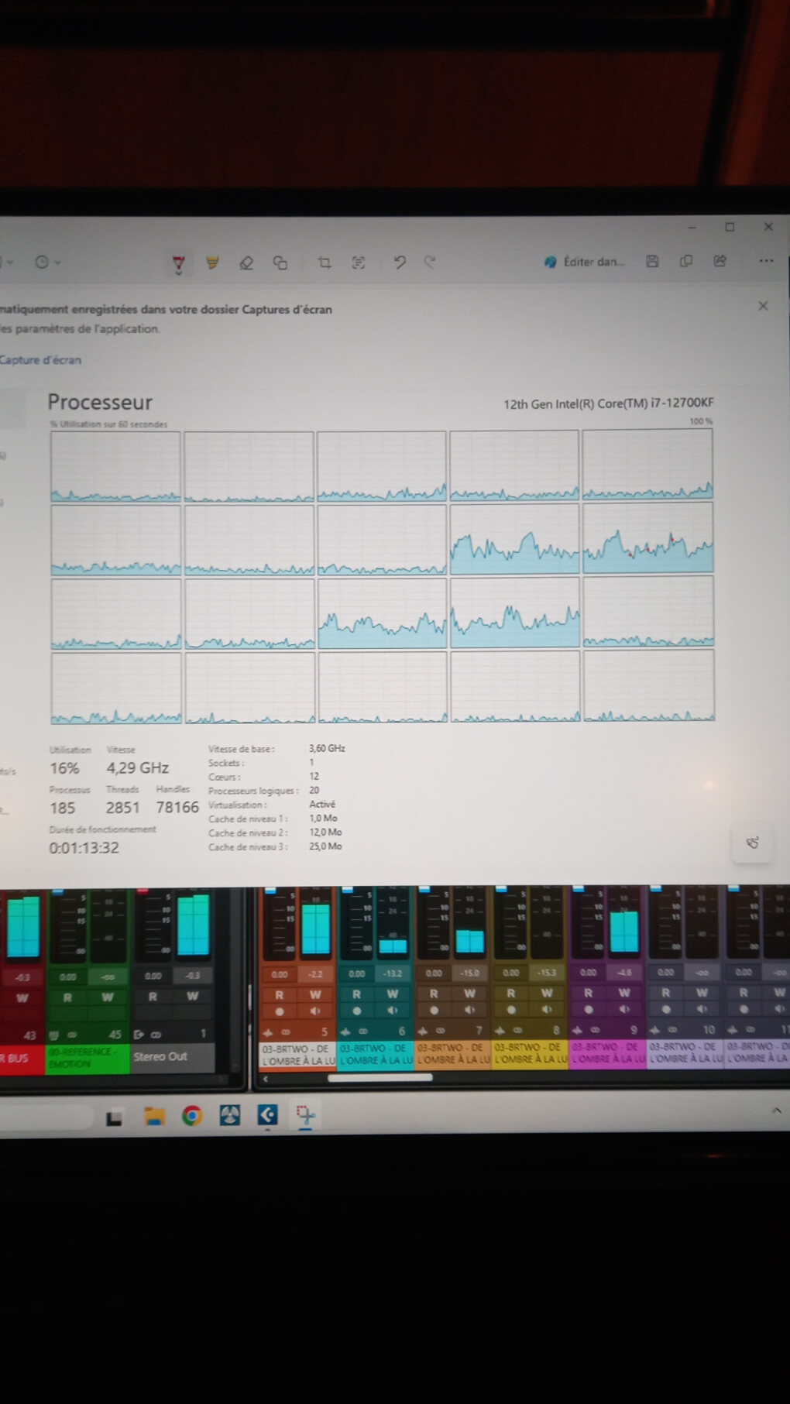Viewport: 790px width, 1404px height.
Task: Share the capture
Action: click(x=720, y=261)
